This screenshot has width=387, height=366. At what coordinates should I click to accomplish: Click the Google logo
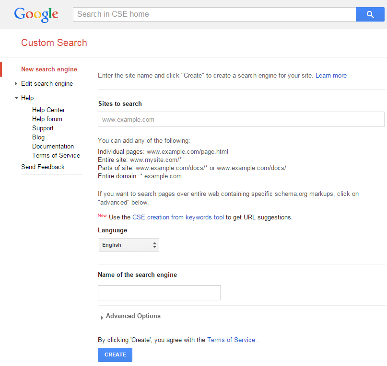[x=36, y=14]
